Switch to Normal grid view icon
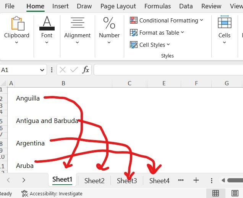243x198 pixels. coord(215,193)
